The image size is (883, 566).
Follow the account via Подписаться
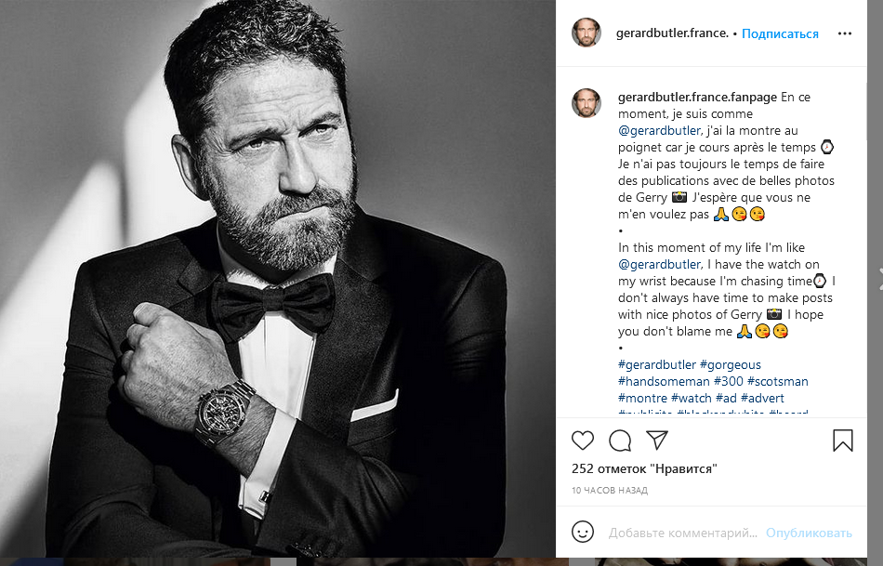[780, 33]
